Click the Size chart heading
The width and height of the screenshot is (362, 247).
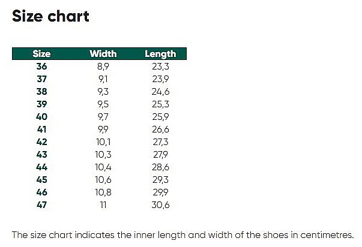point(50,16)
